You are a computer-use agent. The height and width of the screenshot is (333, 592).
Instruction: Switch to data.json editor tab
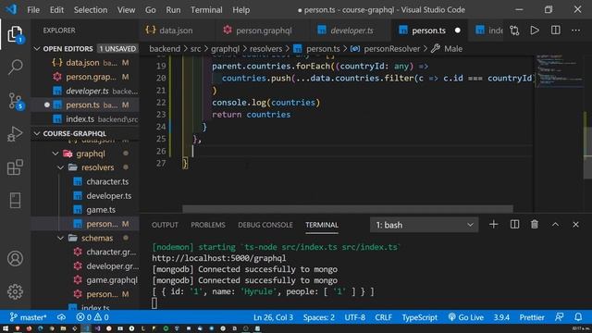coord(177,31)
